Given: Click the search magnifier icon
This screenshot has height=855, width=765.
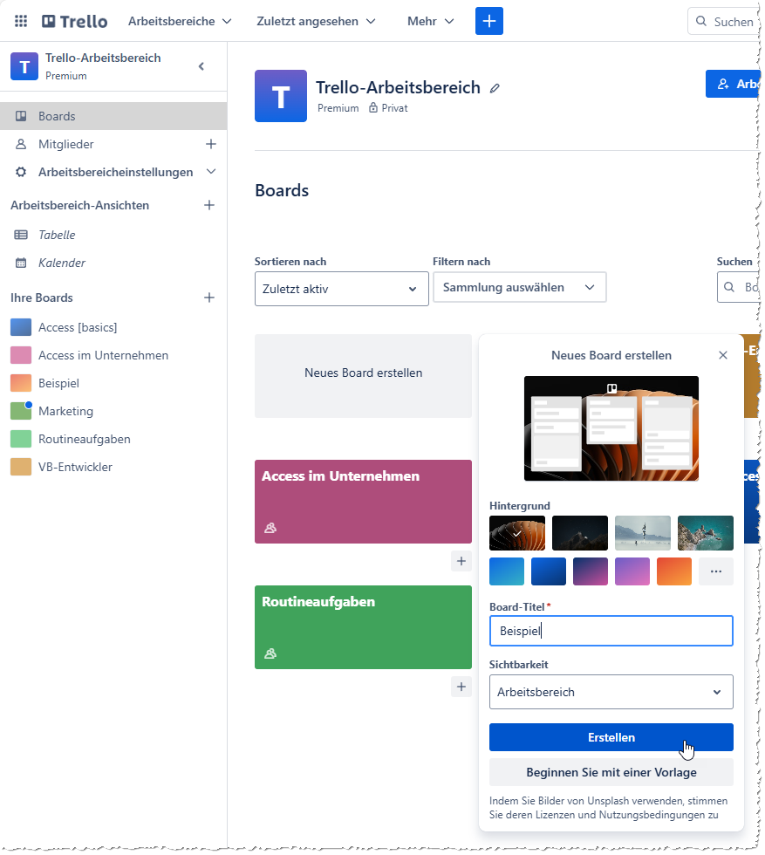Looking at the screenshot, I should 702,21.
